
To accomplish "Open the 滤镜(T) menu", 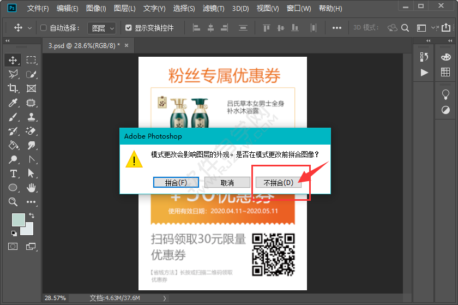I will (x=213, y=9).
